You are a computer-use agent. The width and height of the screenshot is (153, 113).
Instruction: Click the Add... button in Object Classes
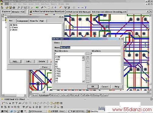15,61
